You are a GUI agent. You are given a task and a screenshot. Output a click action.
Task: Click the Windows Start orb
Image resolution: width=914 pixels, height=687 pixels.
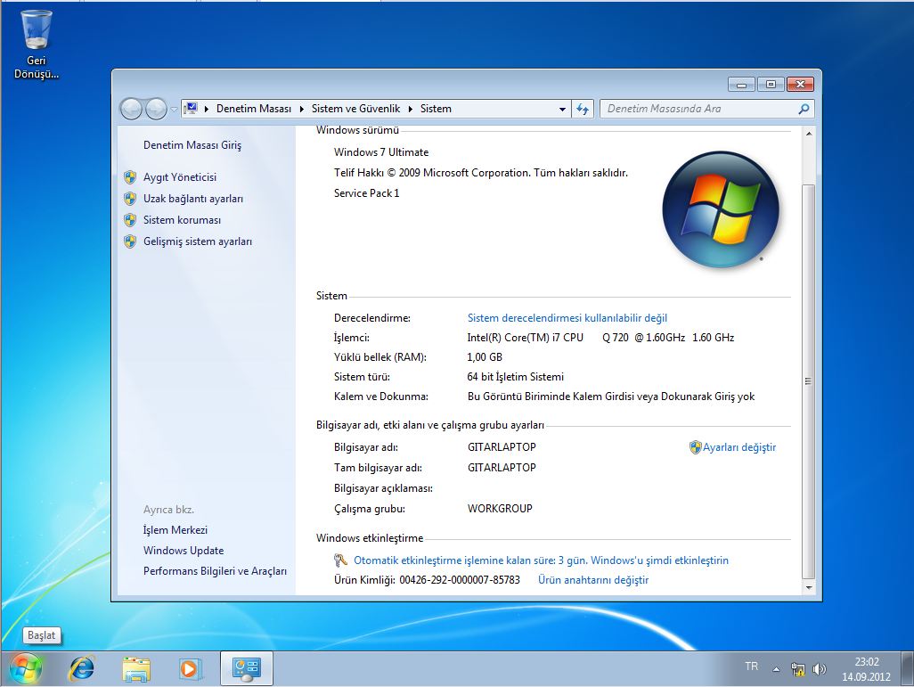click(x=26, y=668)
